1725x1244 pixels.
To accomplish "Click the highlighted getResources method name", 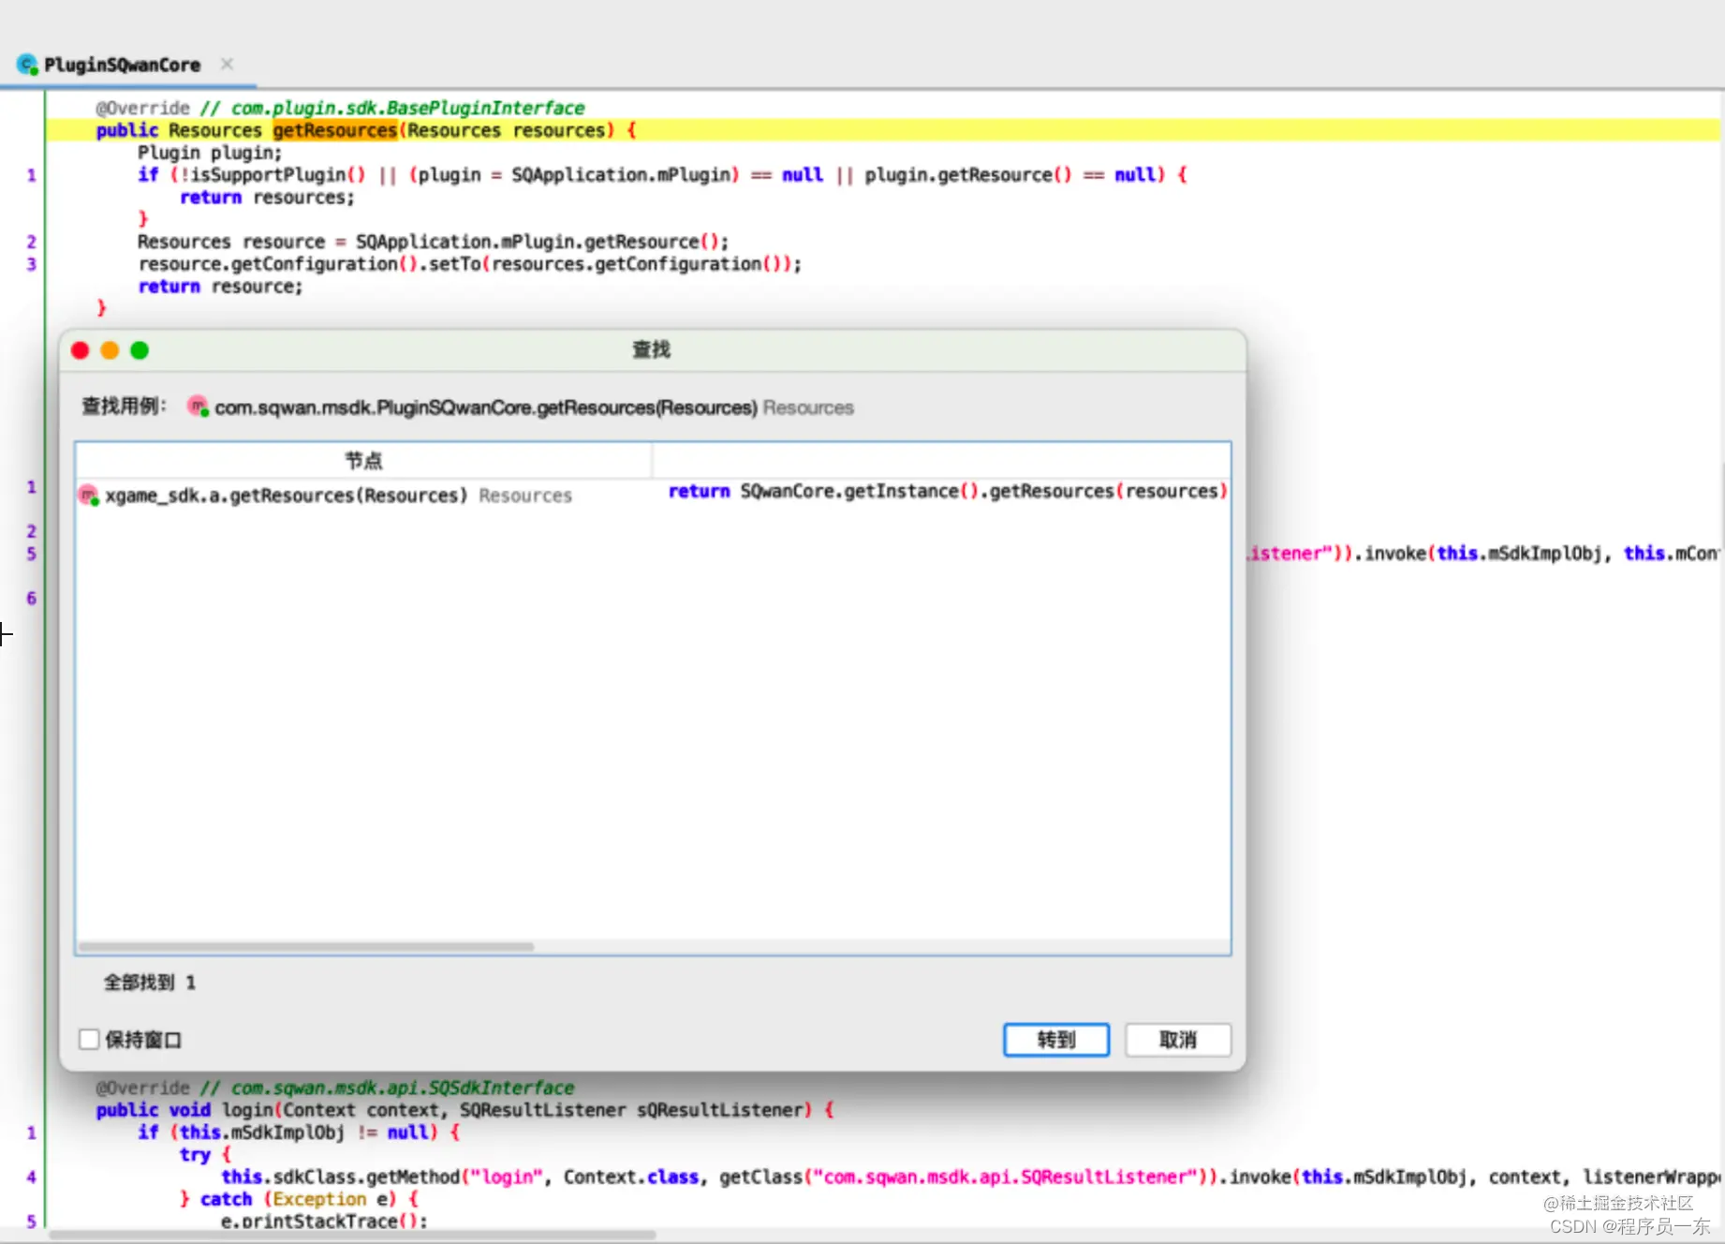I will click(x=335, y=130).
